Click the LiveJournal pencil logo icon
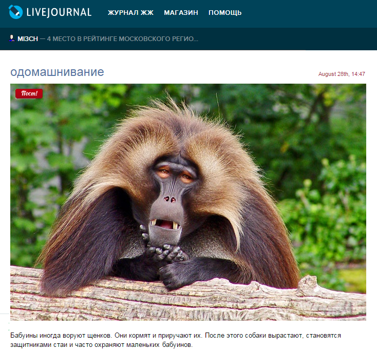 point(15,12)
